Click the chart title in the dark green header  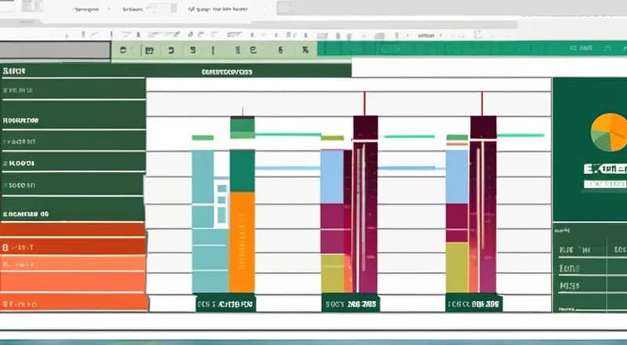[x=227, y=71]
